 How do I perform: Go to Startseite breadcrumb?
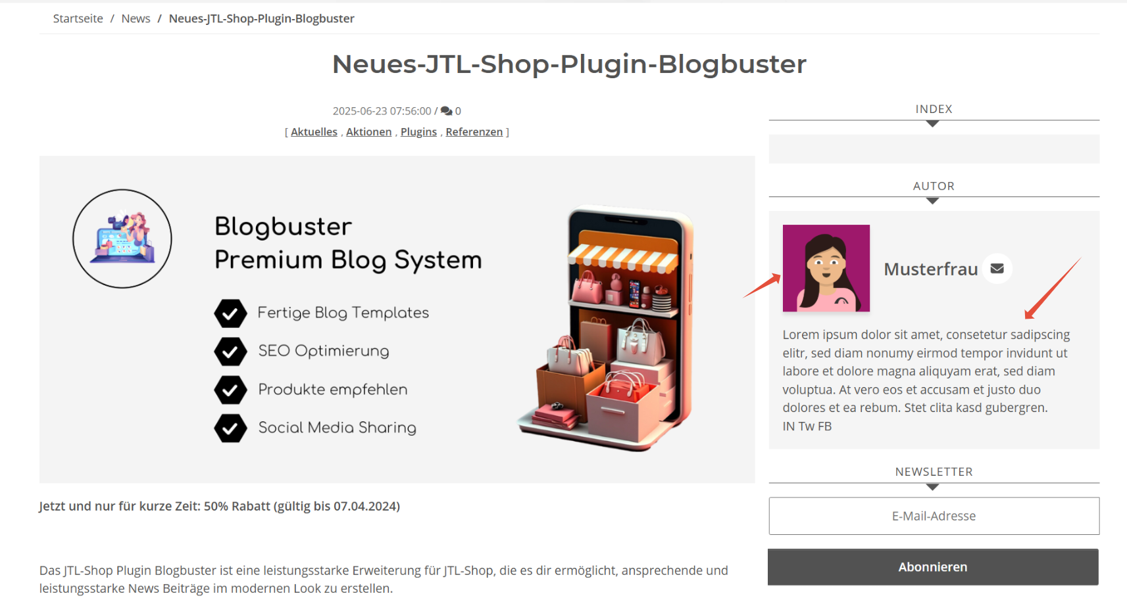coord(78,18)
